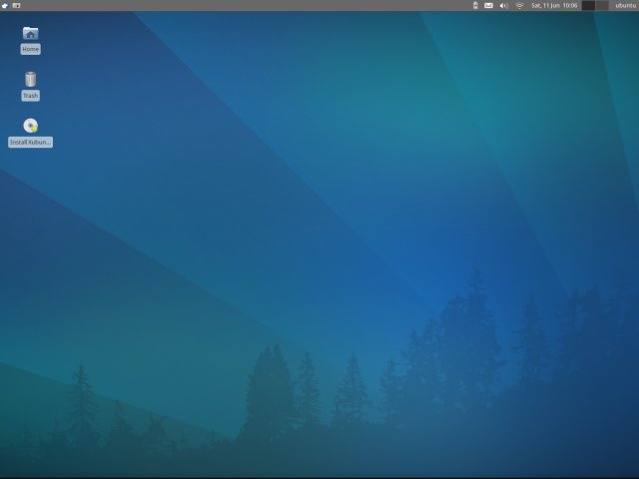This screenshot has width=639, height=479.
Task: Click the "Install Xubun..." icon label
Action: pos(31,142)
